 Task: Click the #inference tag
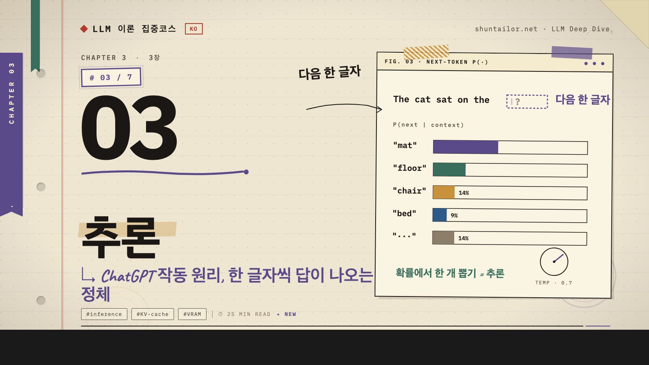(104, 314)
